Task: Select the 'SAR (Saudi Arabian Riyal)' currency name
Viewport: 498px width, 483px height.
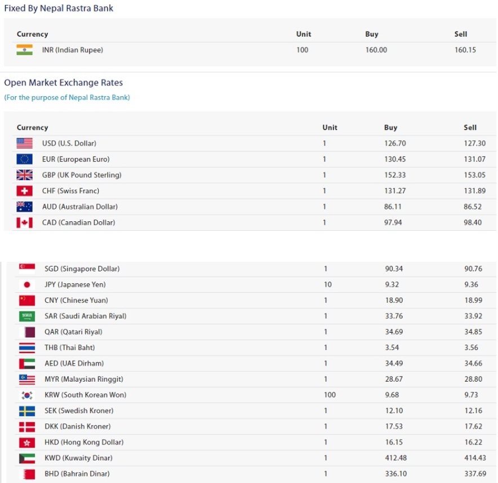Action: [86, 316]
